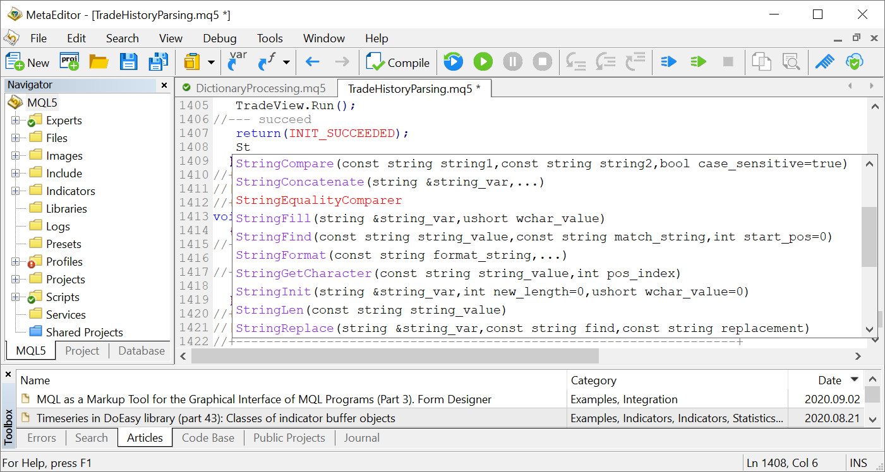Open a file using the folder icon

pyautogui.click(x=98, y=62)
